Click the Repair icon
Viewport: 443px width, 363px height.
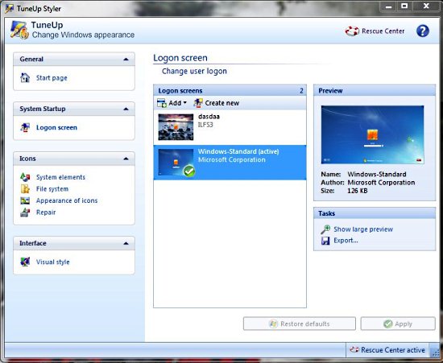(25, 212)
